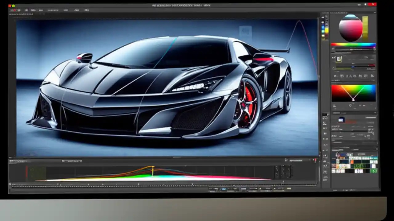Enable the checkmark option in the gradient panel

click(335, 76)
